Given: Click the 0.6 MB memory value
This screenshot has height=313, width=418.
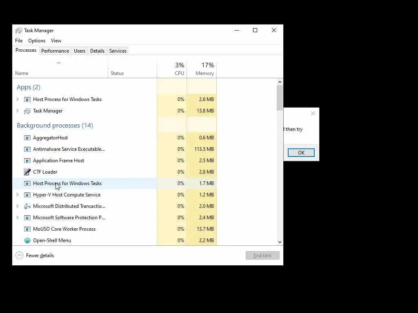Looking at the screenshot, I should (x=207, y=138).
